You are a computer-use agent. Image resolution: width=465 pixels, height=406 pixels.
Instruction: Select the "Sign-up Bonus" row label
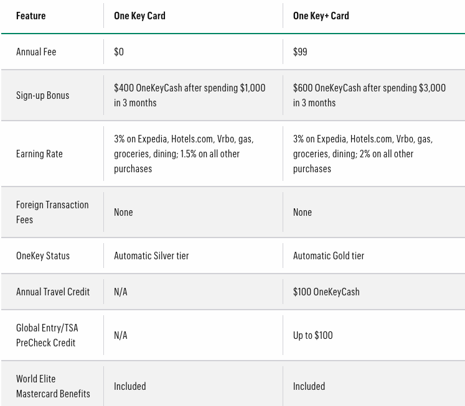click(42, 95)
